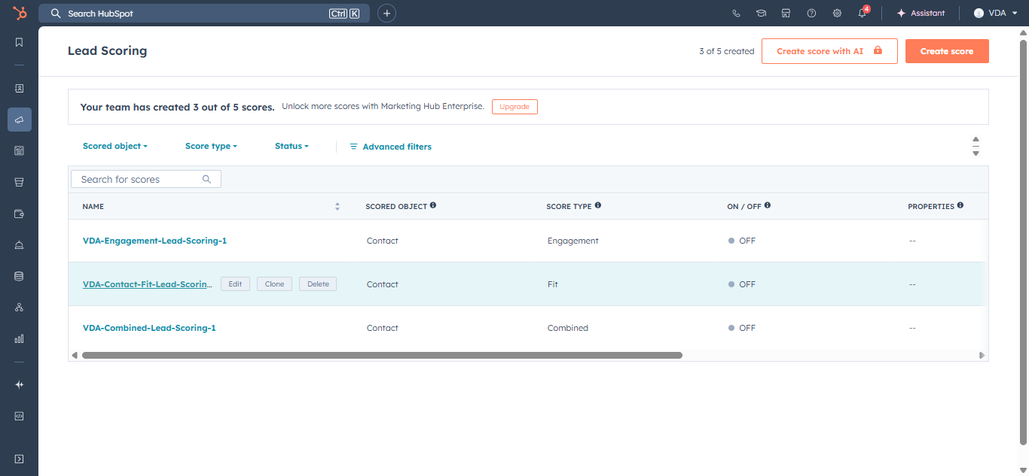Open the Status filter dropdown
The width and height of the screenshot is (1029, 476).
coord(292,146)
